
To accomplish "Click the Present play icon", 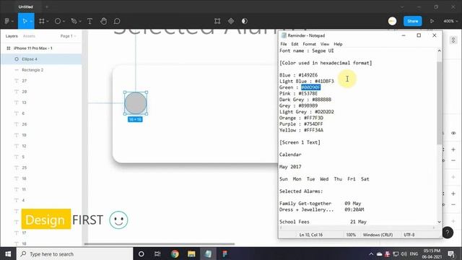I will pyautogui.click(x=432, y=21).
